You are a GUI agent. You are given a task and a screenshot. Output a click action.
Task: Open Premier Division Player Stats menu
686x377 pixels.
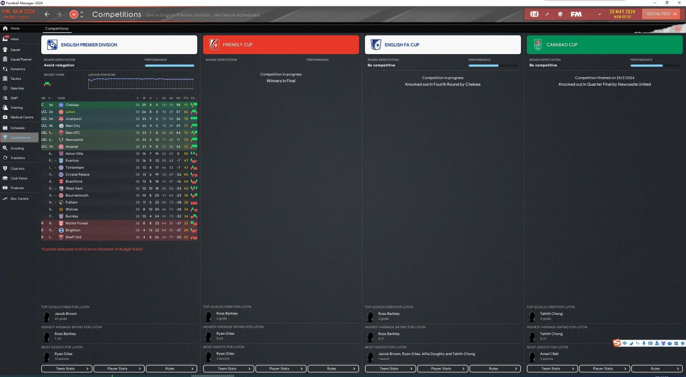(x=118, y=368)
